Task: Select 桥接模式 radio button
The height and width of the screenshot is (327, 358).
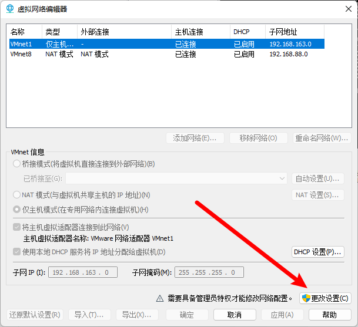Action: coord(16,164)
